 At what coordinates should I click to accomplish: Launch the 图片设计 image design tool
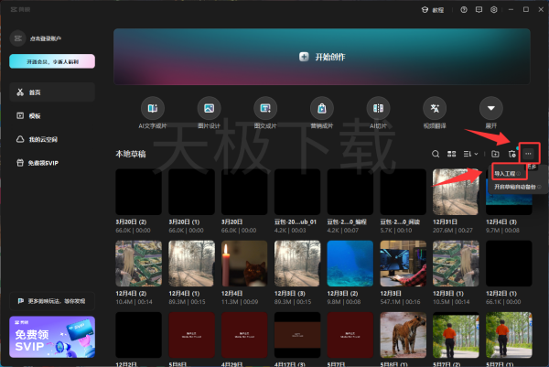coord(210,107)
